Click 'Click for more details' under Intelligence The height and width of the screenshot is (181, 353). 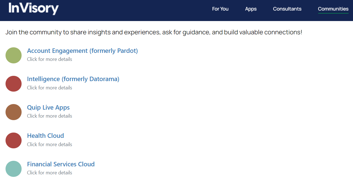50,88
